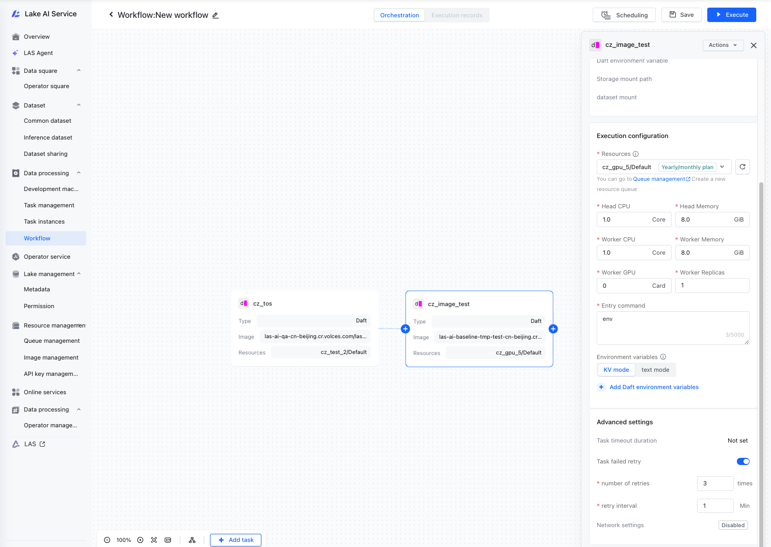Click the zoom out icon in canvas toolbar
Viewport: 771px width, 547px height.
(x=107, y=540)
